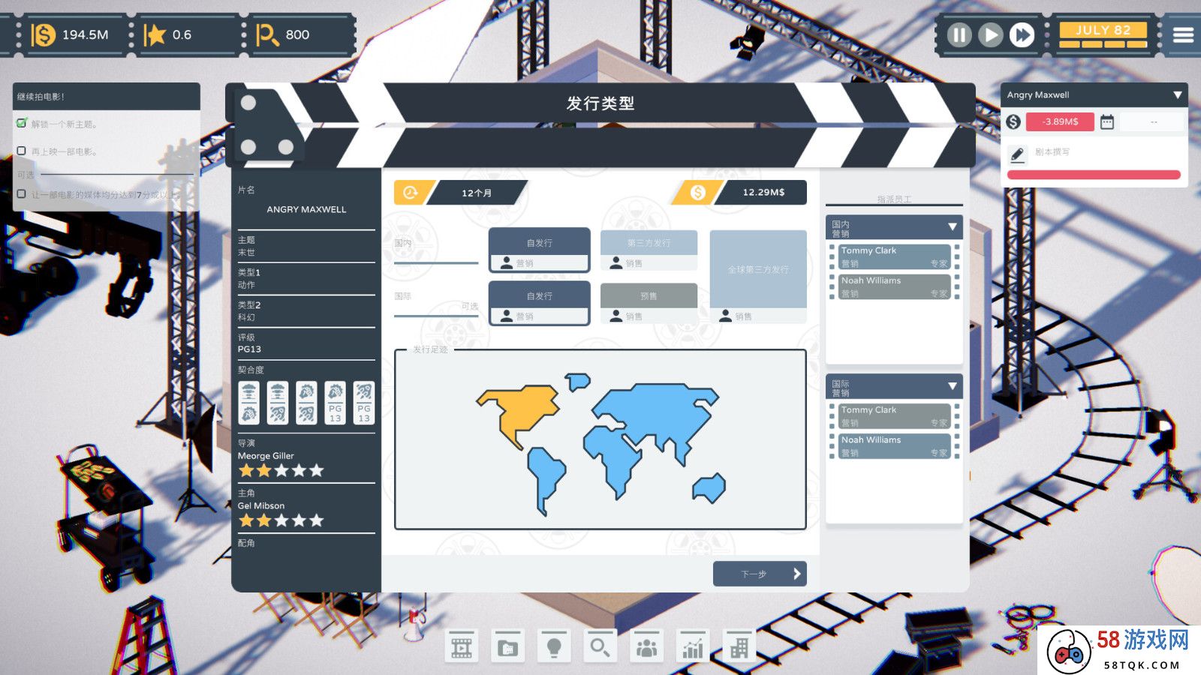Open the lightbulb ideas toolbar icon

554,646
